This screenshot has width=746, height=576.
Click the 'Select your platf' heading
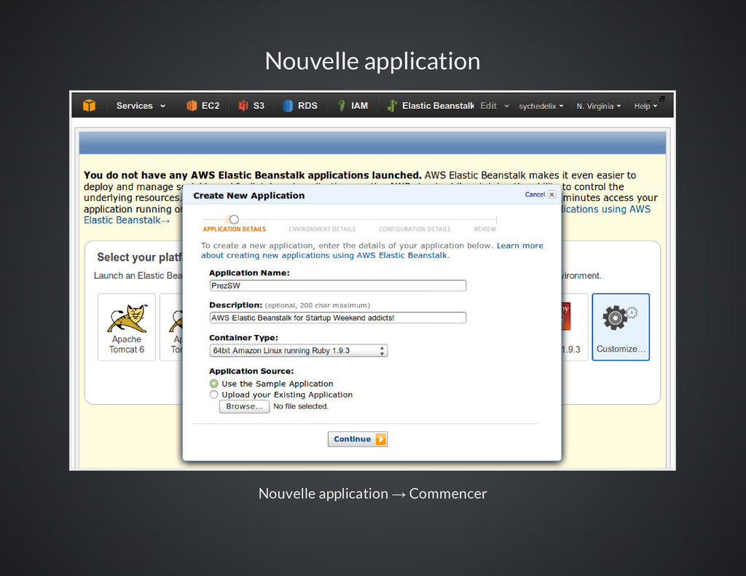139,257
